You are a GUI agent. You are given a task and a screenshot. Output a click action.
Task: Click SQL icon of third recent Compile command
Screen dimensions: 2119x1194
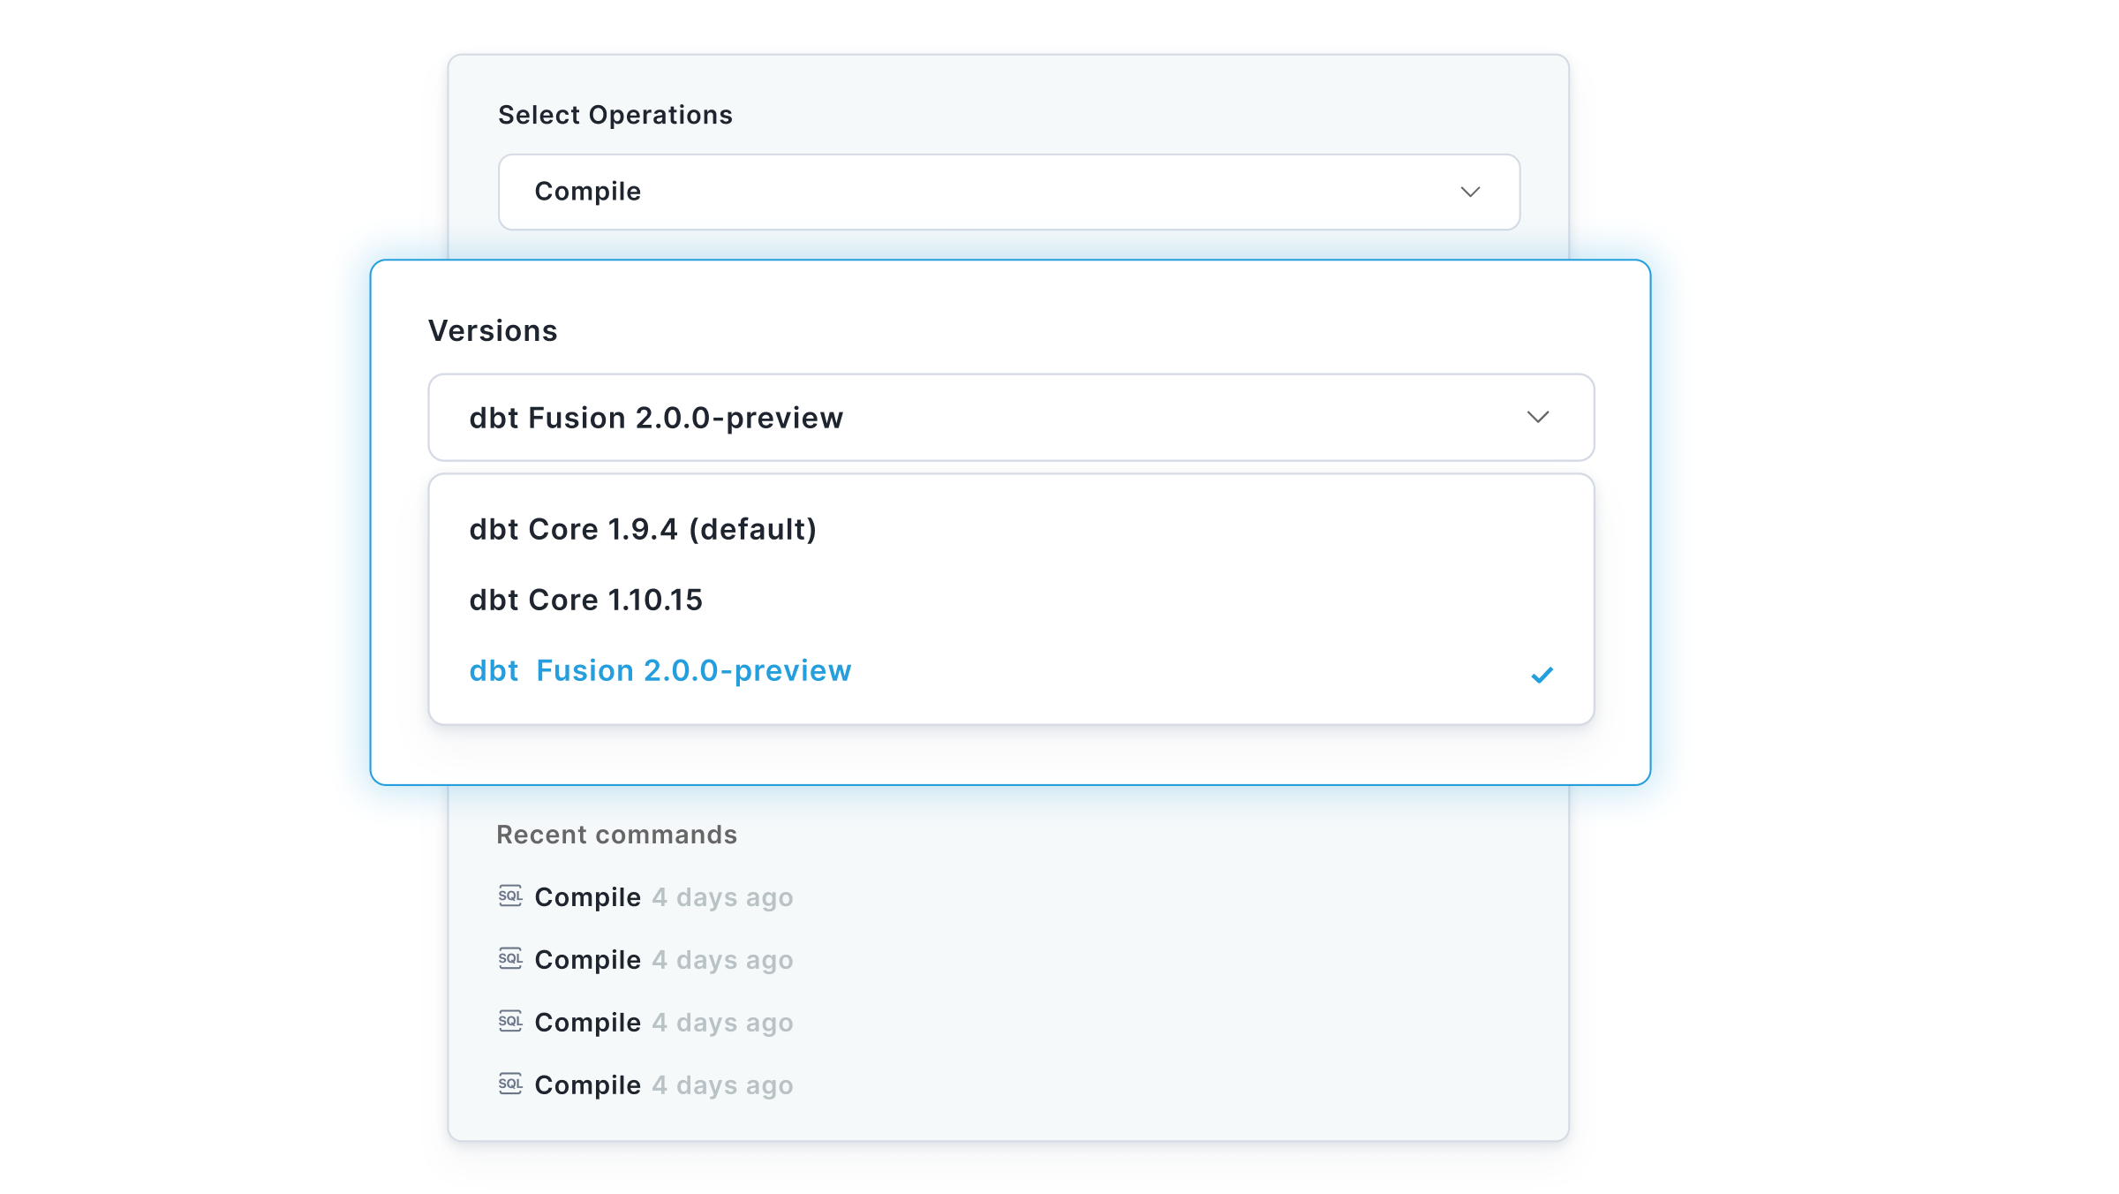(x=510, y=1022)
